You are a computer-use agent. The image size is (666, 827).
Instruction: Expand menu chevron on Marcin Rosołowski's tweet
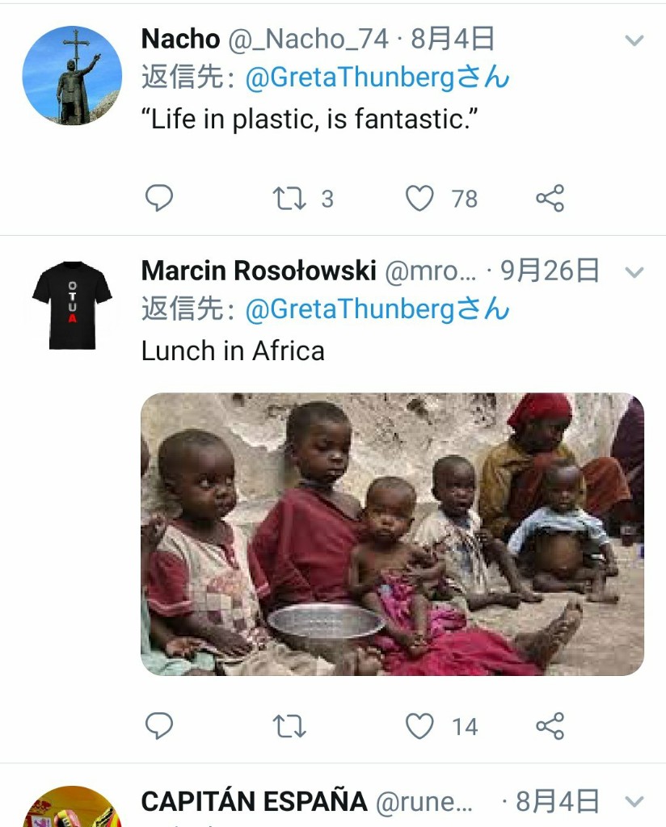tap(634, 272)
